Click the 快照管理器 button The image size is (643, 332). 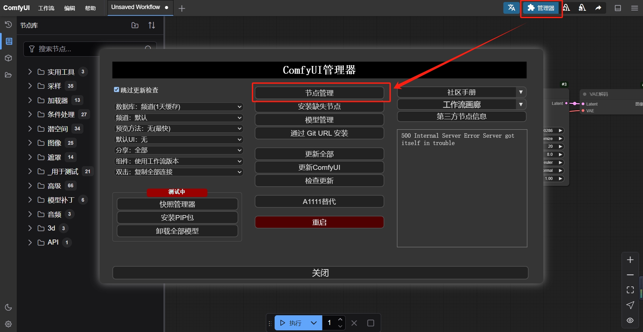click(177, 204)
